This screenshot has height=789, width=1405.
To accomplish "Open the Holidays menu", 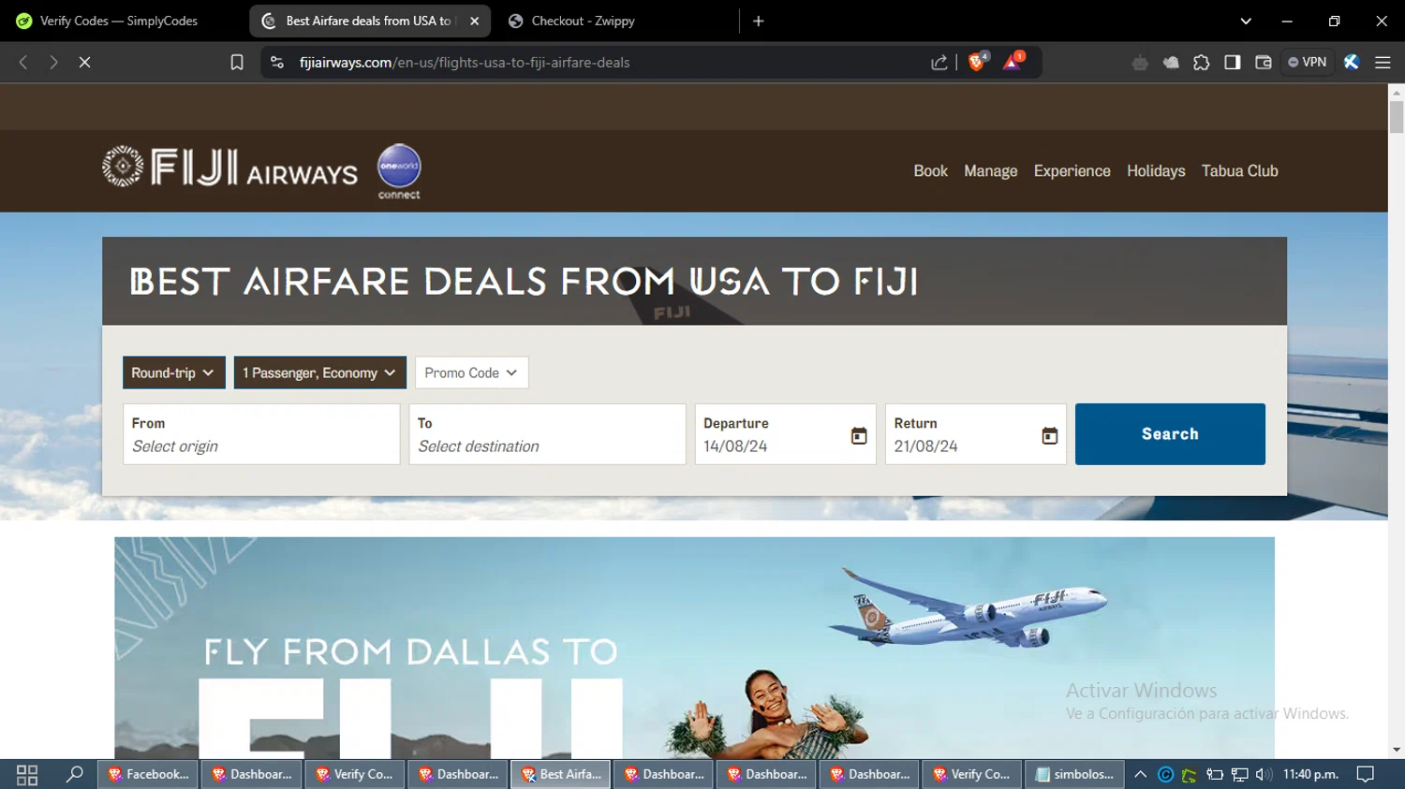I will coord(1156,170).
